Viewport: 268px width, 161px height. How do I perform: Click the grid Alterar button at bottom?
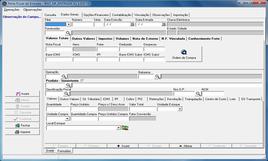pos(185,146)
